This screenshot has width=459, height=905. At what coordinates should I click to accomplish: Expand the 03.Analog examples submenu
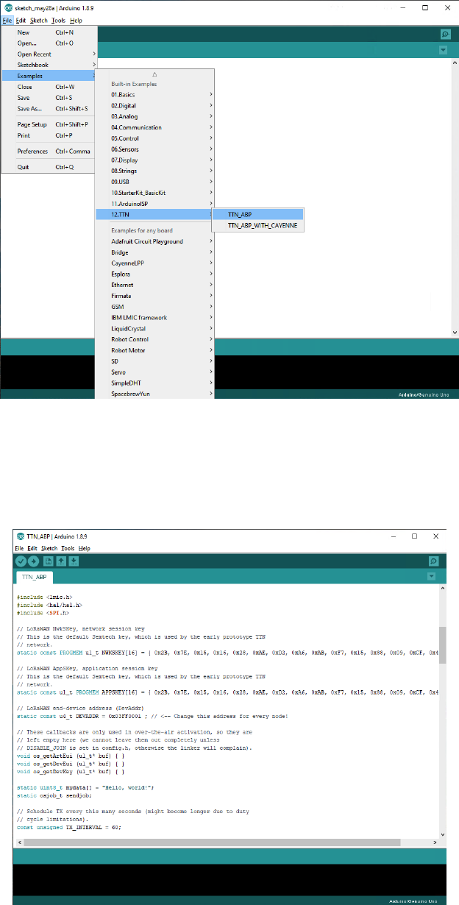[154, 116]
